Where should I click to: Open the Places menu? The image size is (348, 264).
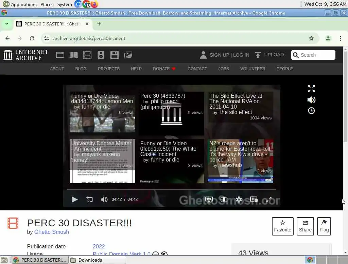pos(47,4)
